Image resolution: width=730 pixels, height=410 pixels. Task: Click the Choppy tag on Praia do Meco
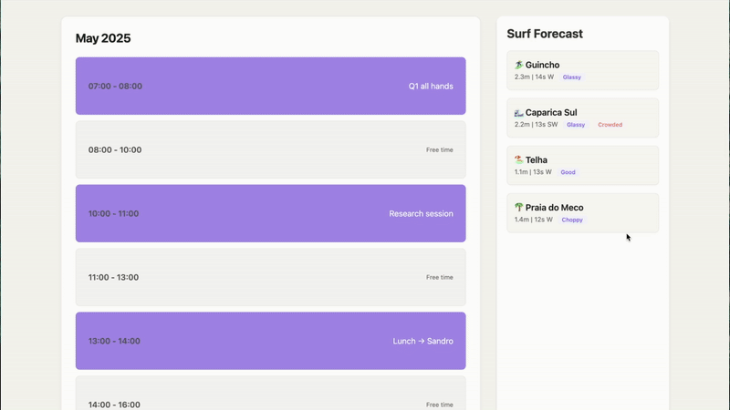(x=572, y=220)
